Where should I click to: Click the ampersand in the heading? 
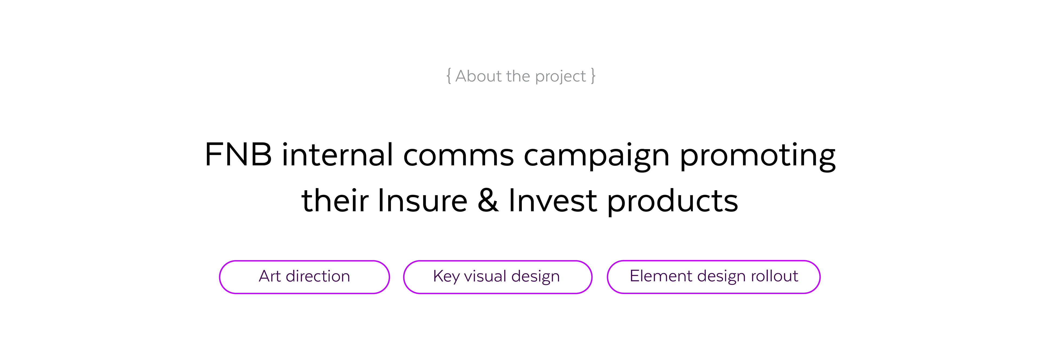pyautogui.click(x=488, y=201)
